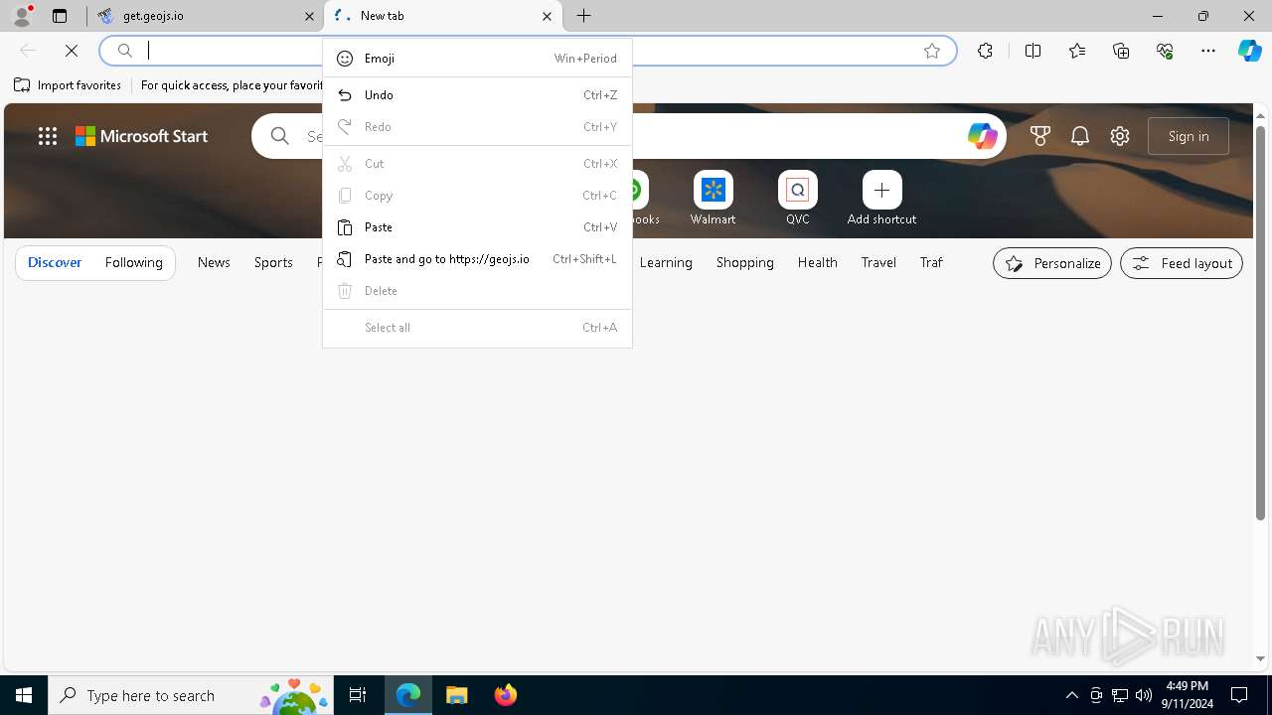Open the QVC shortcut tile
Screen dimensions: 1272x715
click(x=798, y=199)
